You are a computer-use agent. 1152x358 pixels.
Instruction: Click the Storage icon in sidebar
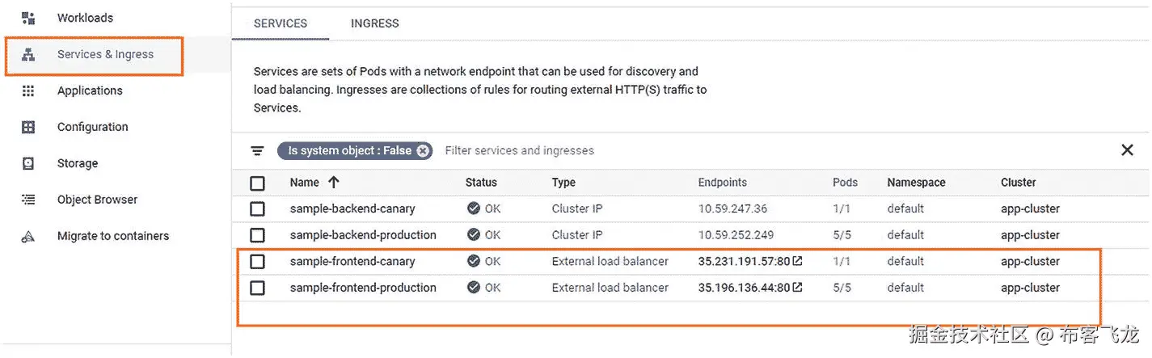click(x=28, y=164)
